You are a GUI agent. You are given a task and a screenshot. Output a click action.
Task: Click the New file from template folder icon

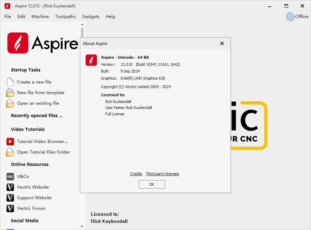(10, 93)
